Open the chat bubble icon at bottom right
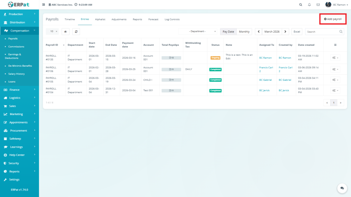This screenshot has width=351, height=197. click(341, 188)
